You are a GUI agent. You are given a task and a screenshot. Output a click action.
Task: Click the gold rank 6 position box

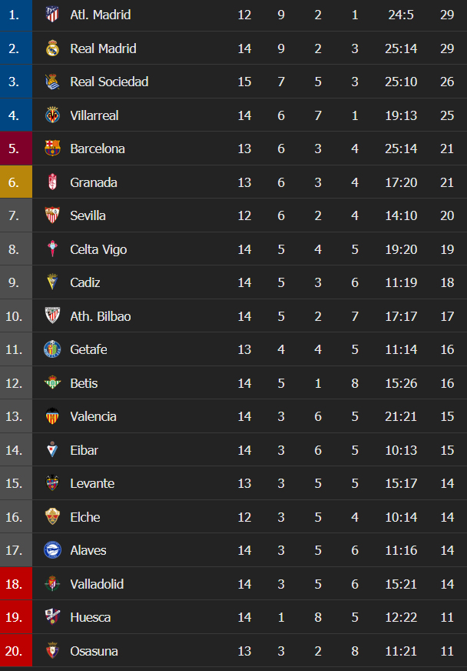(x=15, y=182)
